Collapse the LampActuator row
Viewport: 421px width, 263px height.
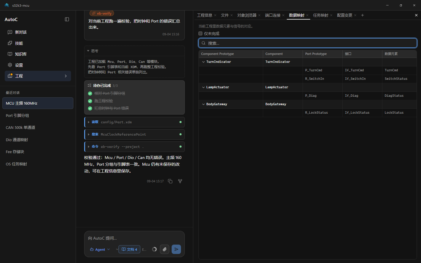pos(203,87)
